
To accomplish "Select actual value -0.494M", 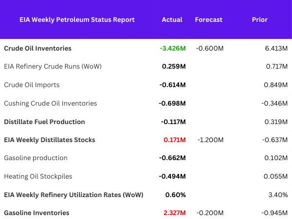I will point(172,176).
